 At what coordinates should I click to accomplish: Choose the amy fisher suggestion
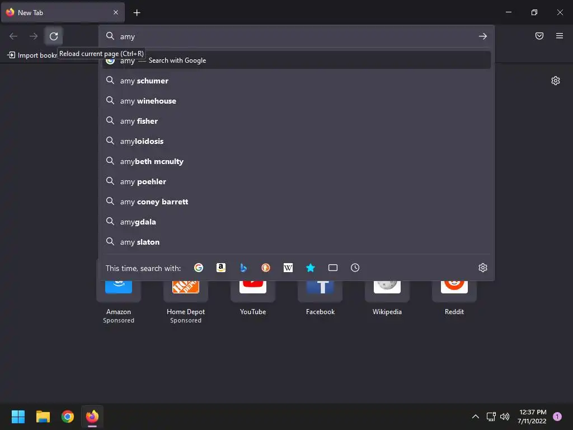[297, 121]
